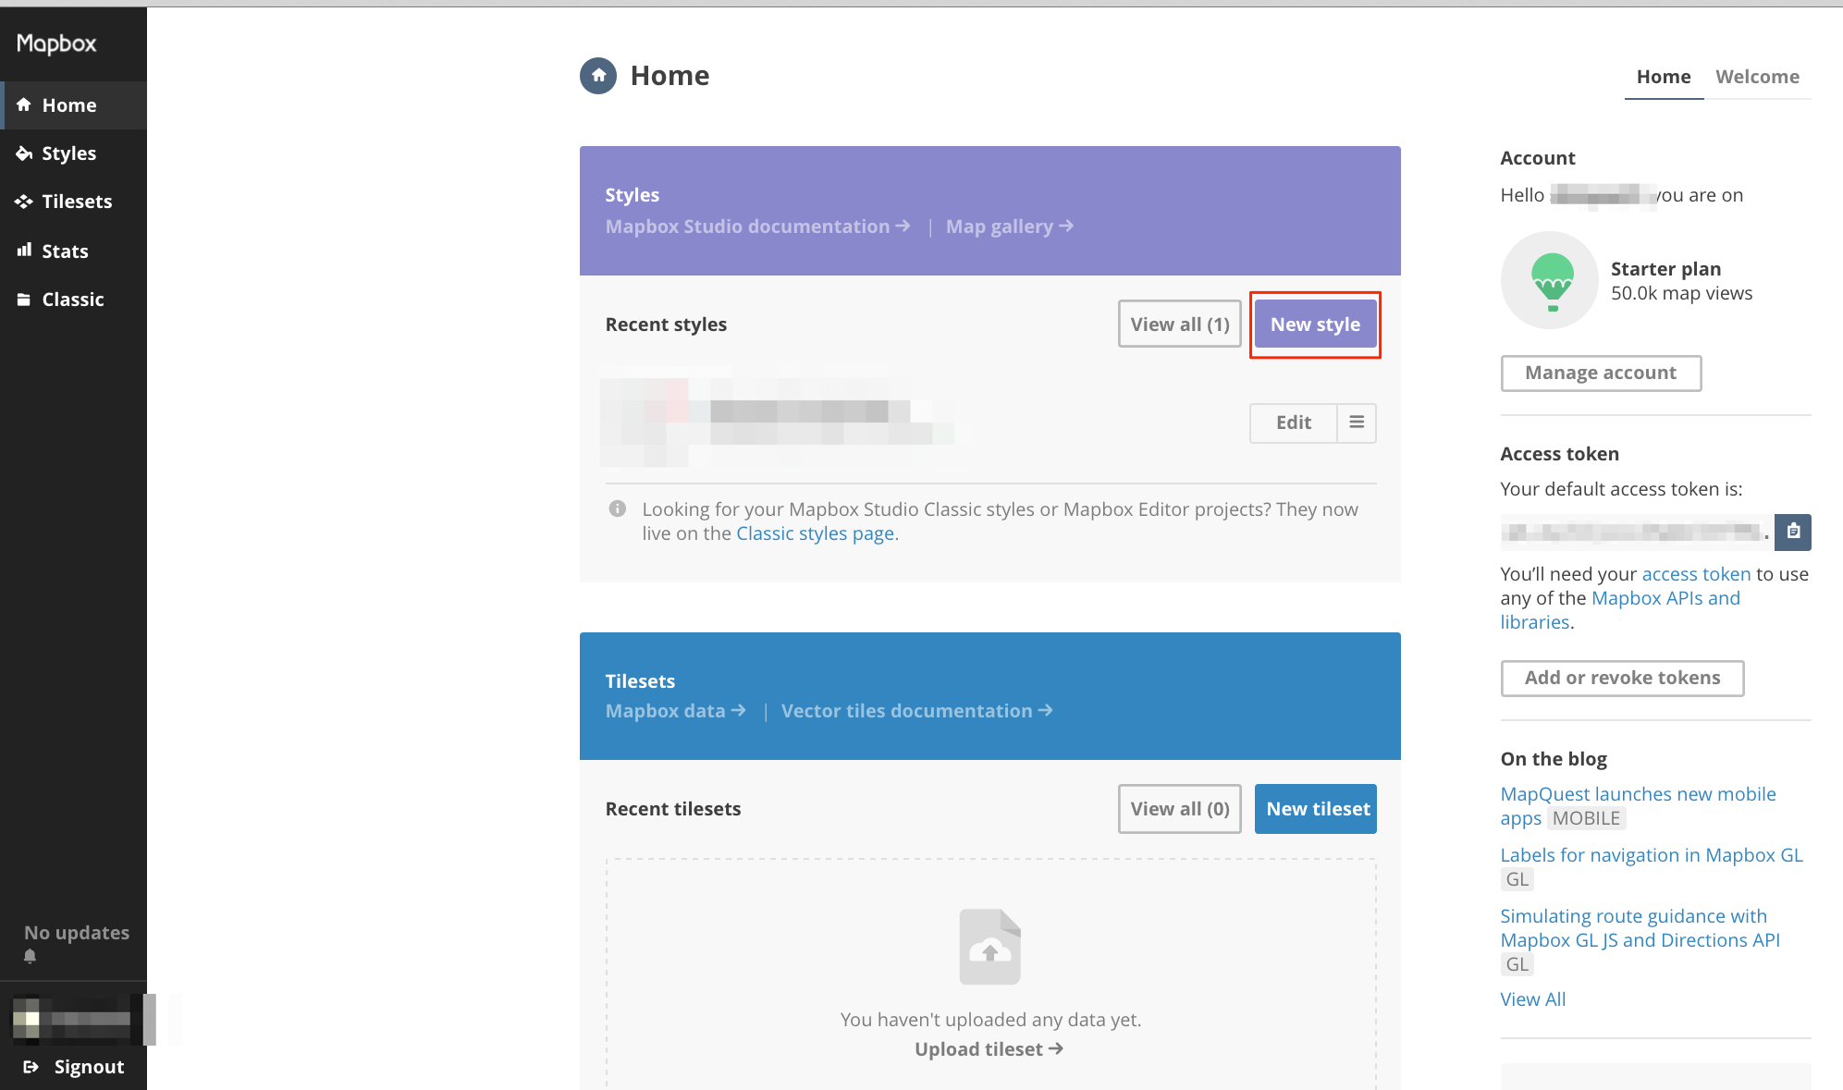Open Styles in the sidebar
Screen dimensions: 1843x1090
[x=68, y=153]
